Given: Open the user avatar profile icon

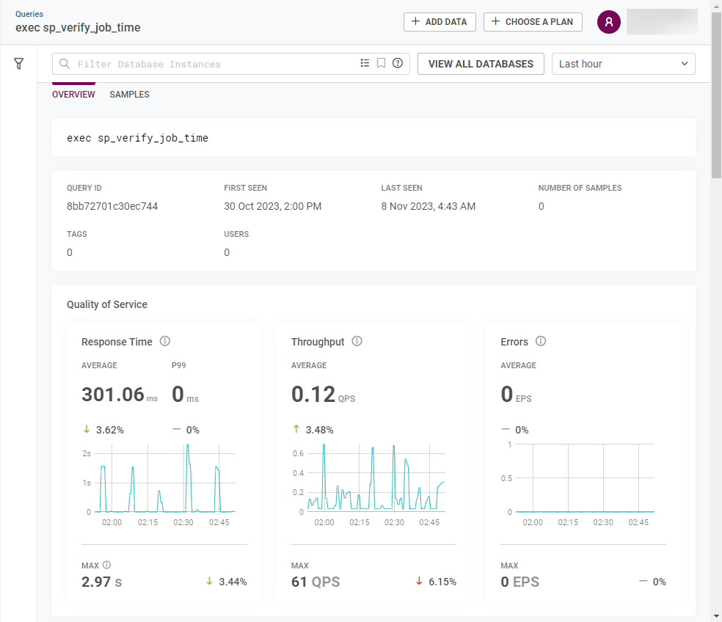Looking at the screenshot, I should 609,22.
